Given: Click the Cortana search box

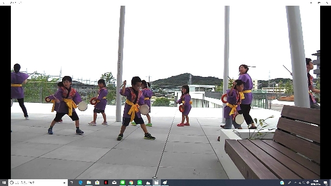Looking at the screenshot, I should pyautogui.click(x=38, y=182).
